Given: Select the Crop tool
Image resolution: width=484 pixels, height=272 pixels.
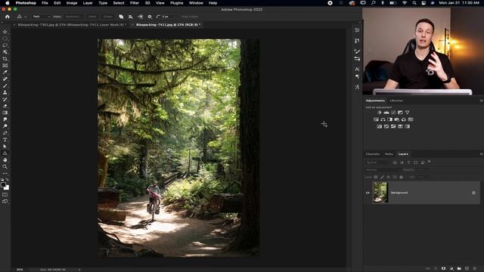Looking at the screenshot, I should 5,59.
